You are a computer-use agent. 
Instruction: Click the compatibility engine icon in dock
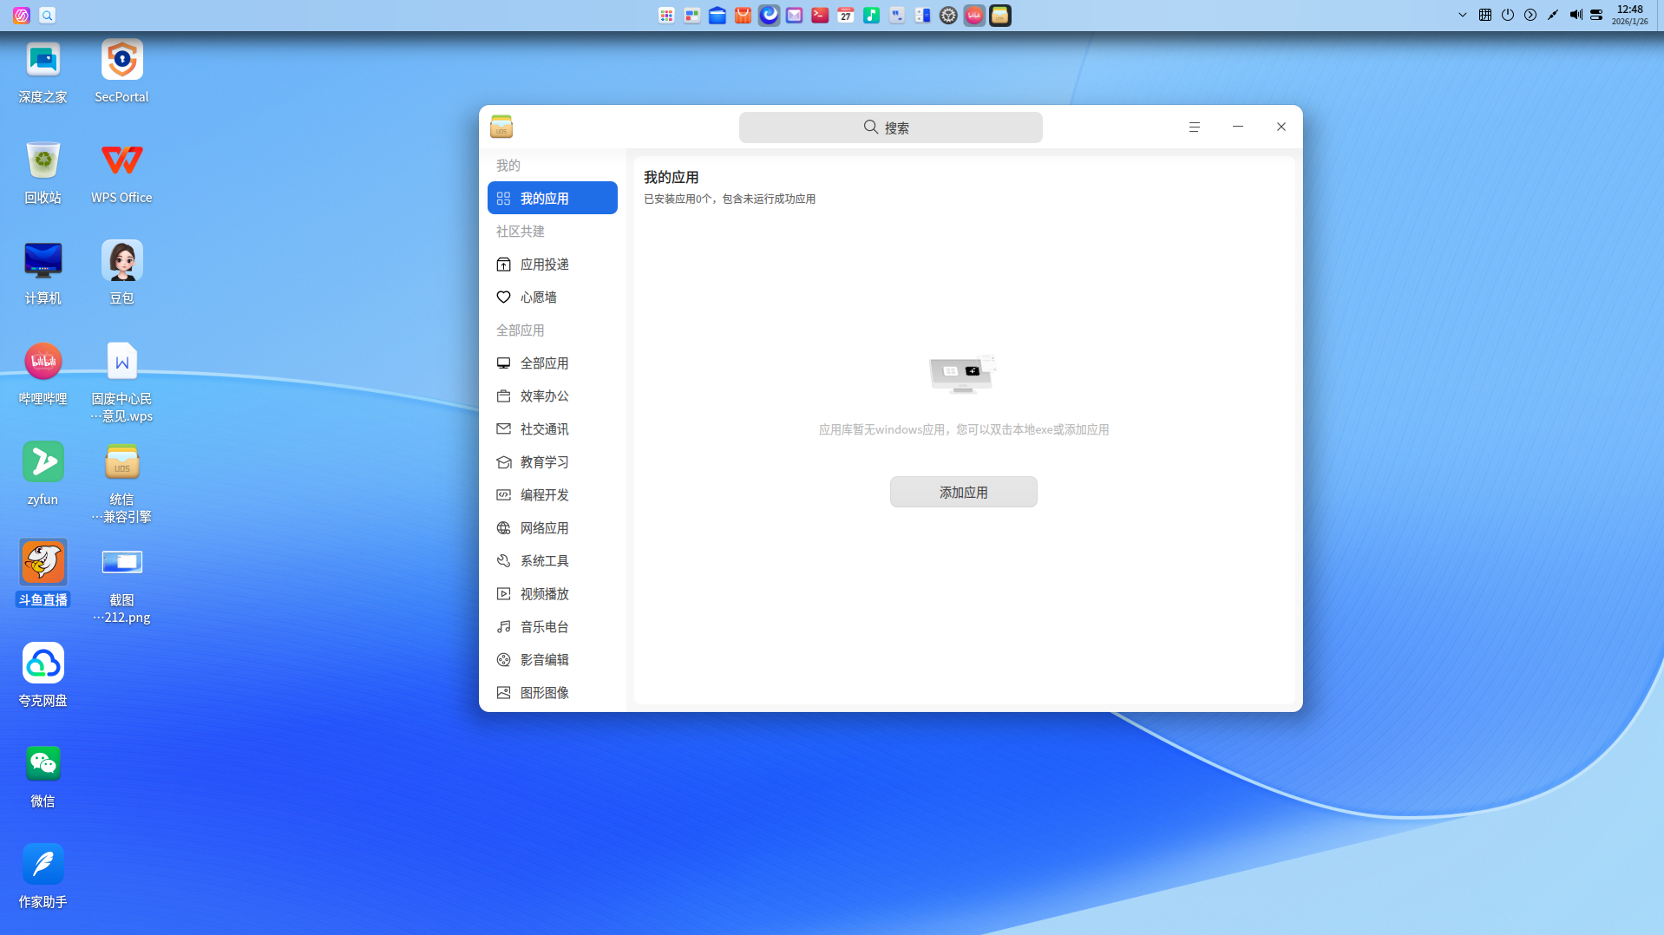pos(999,16)
